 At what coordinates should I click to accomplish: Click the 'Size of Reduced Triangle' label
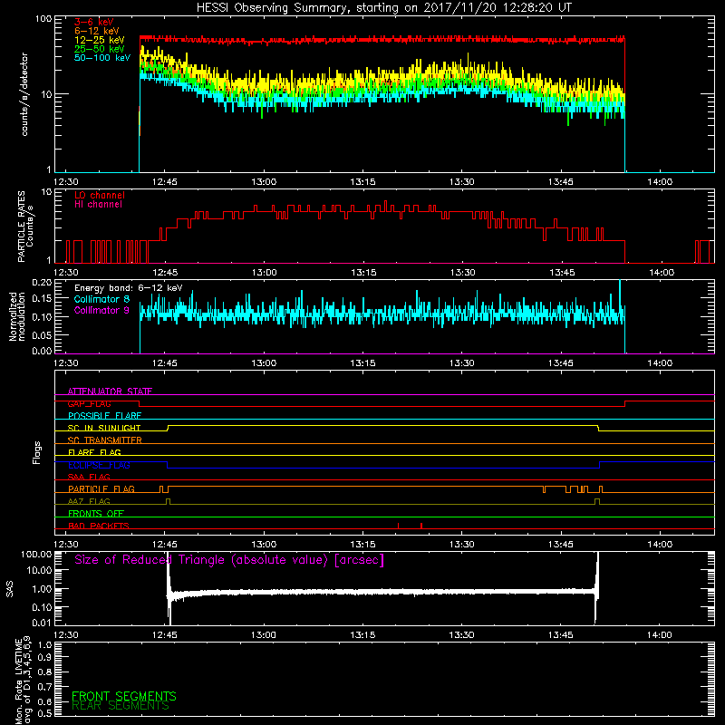[229, 560]
